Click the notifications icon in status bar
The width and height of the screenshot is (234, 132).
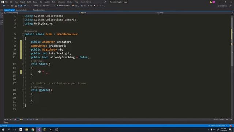pyautogui.click(x=231, y=126)
